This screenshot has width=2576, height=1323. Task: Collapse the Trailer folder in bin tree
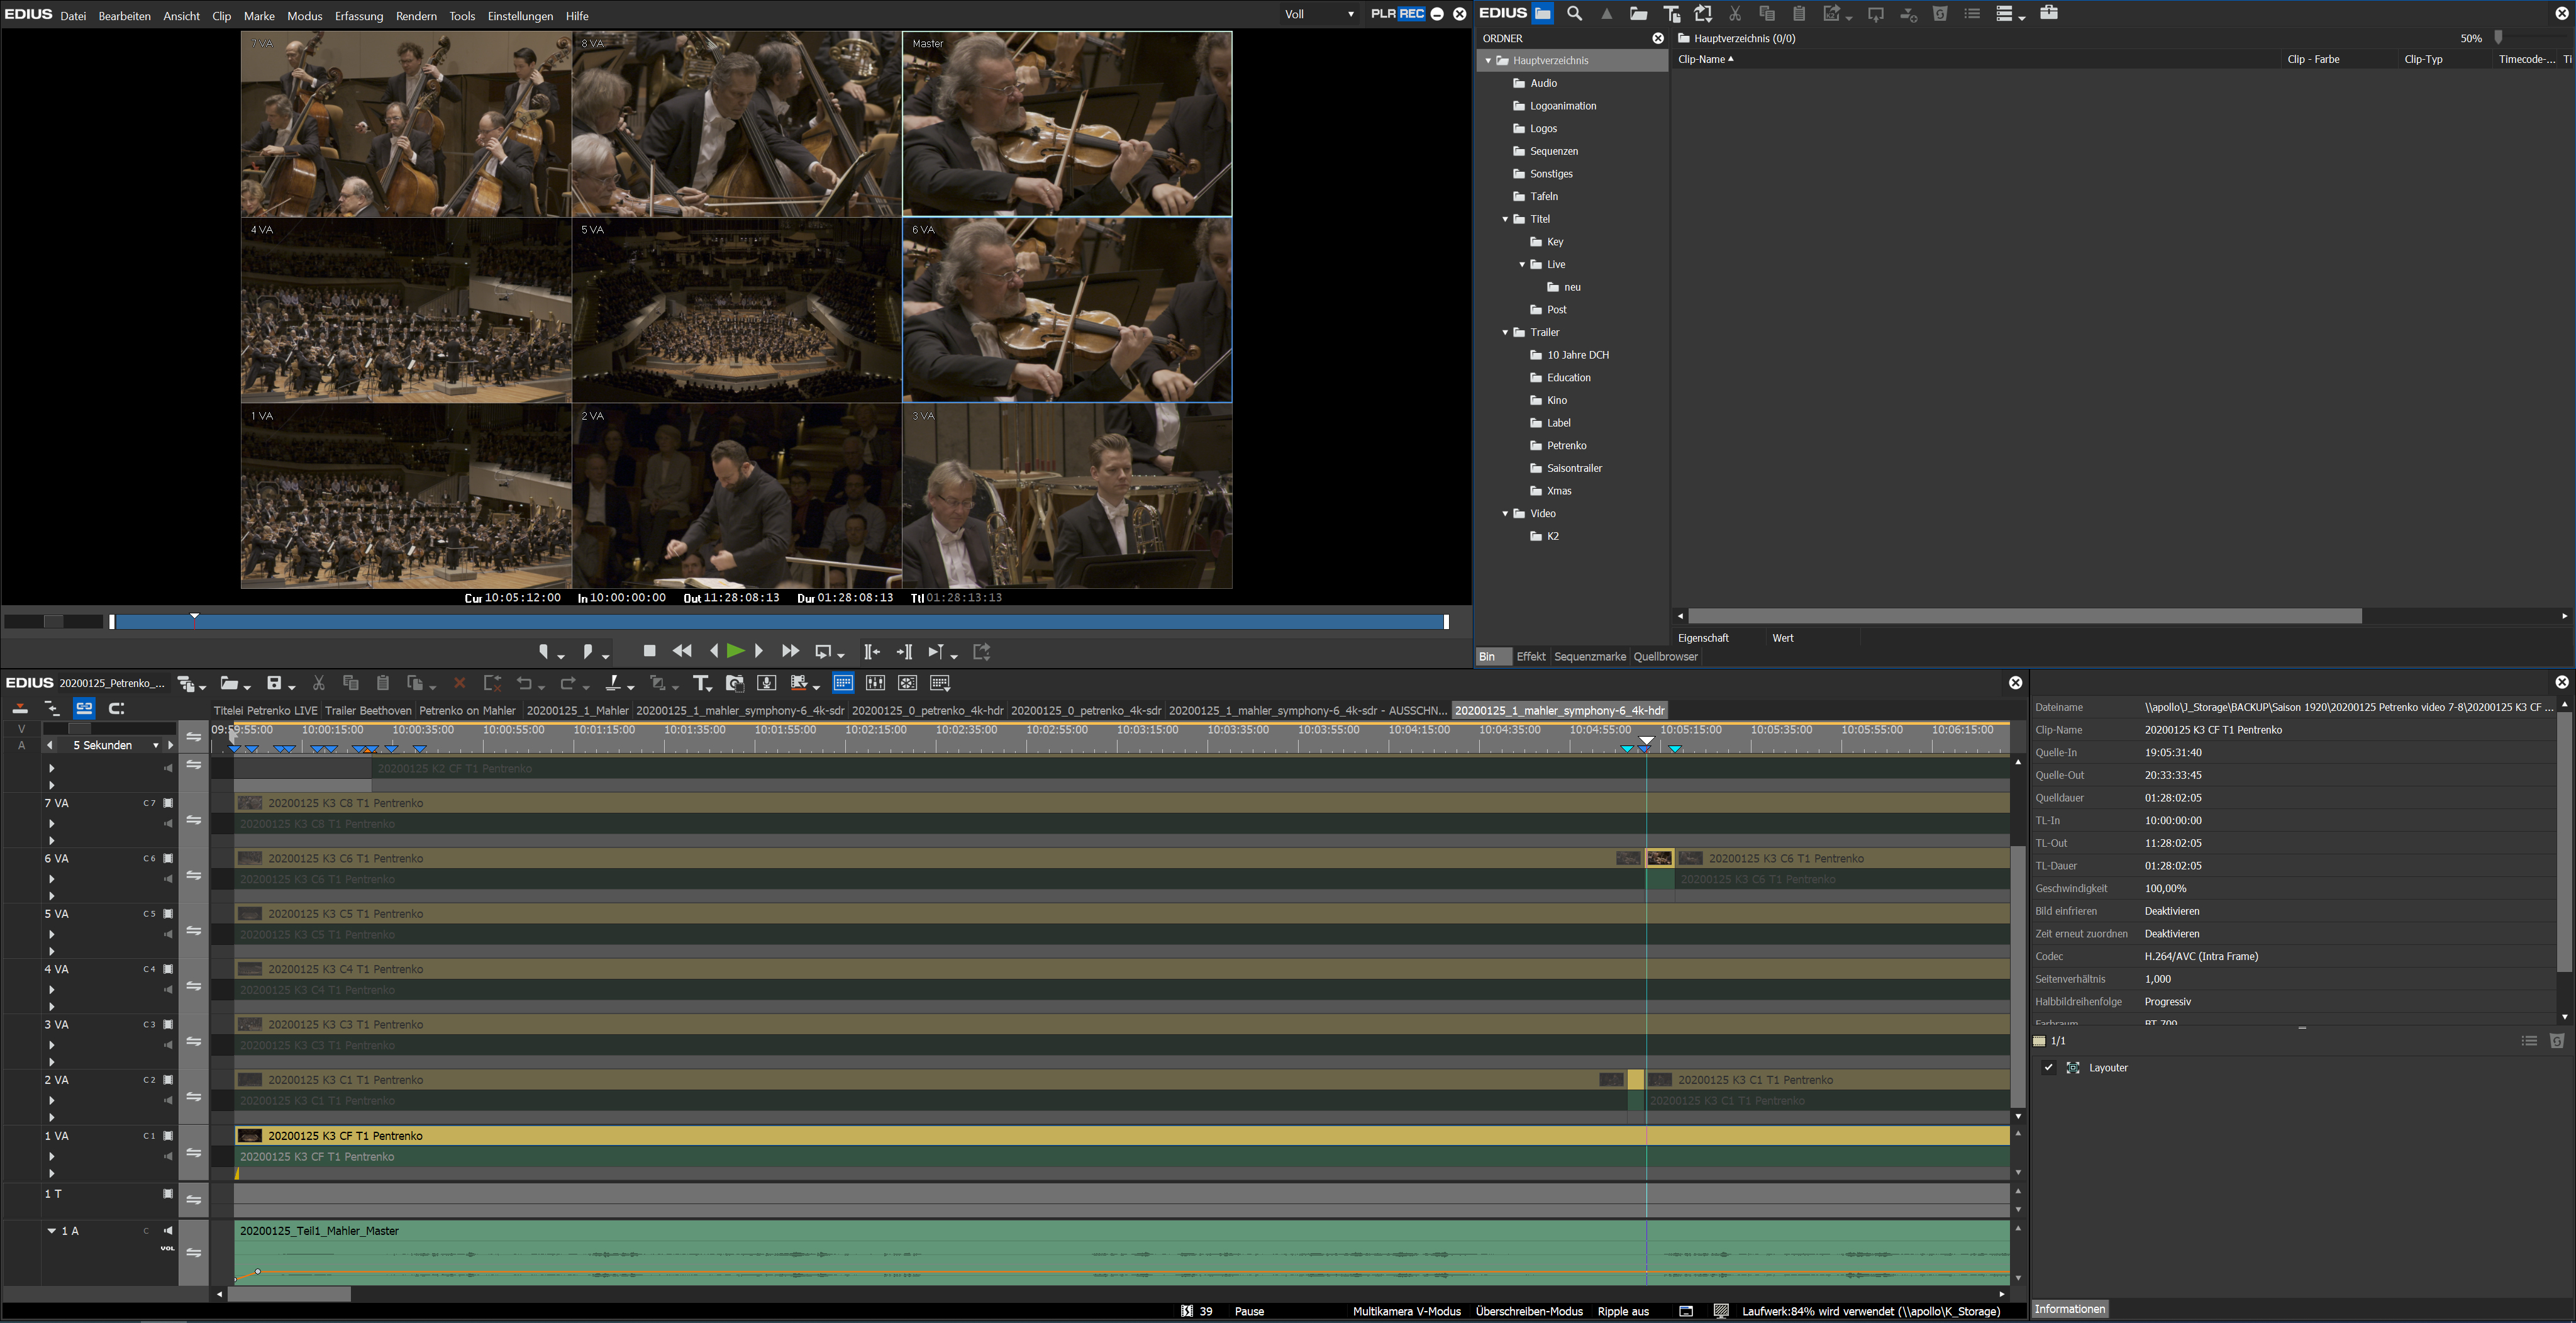(1505, 333)
